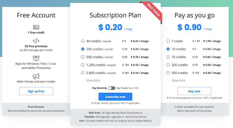
Task: Select 500 credits per month plan
Action: click(83, 57)
